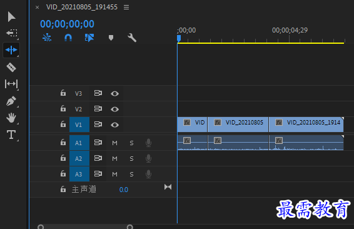Image resolution: width=354 pixels, height=229 pixels.
Task: Click the timeline playhead marker
Action: coord(179,38)
